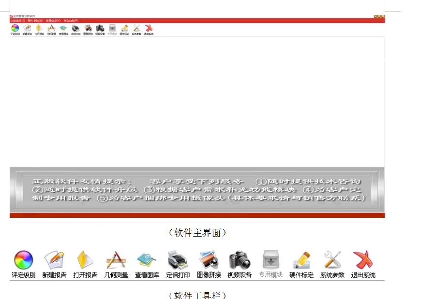
Task: Open the 功能选择(S) menu
Action: 17,21
